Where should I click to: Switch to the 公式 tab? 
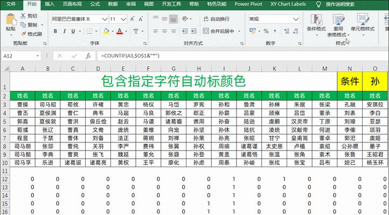(95, 4)
